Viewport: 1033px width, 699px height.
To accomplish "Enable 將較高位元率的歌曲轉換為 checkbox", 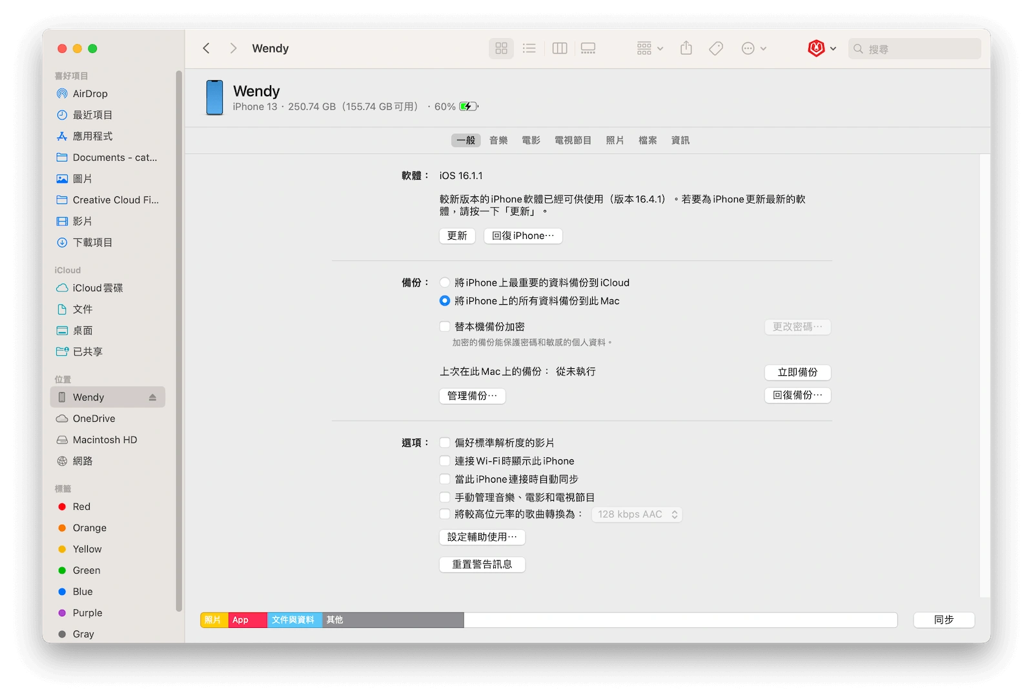I will (445, 514).
